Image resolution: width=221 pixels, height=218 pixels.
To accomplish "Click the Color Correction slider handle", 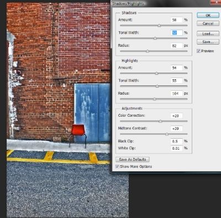I will (x=160, y=121).
